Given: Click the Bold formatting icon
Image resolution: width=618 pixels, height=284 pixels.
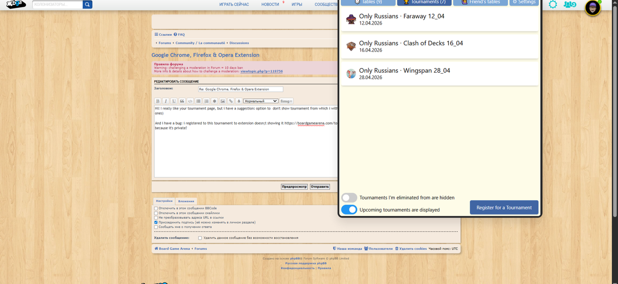Looking at the screenshot, I should tap(157, 101).
